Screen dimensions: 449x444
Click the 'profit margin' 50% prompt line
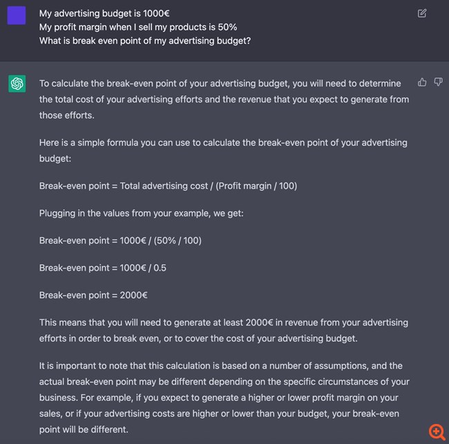tap(138, 27)
